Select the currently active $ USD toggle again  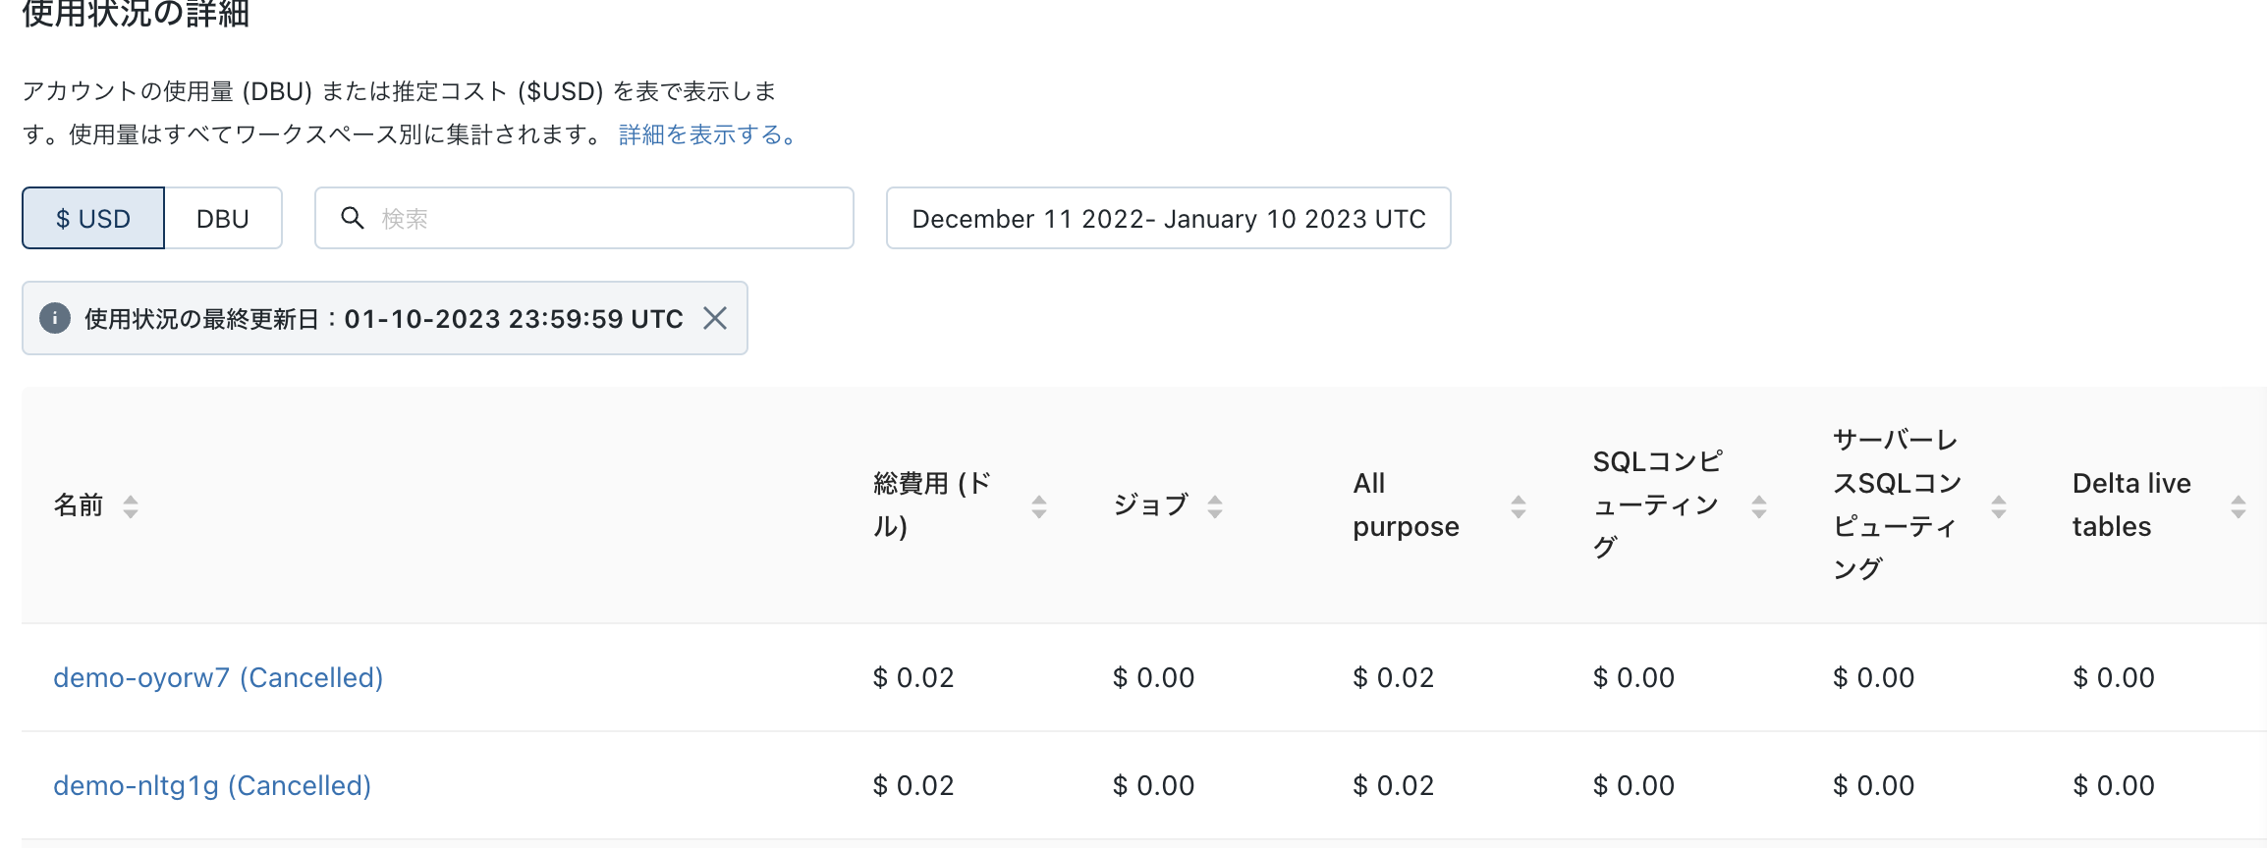tap(91, 218)
